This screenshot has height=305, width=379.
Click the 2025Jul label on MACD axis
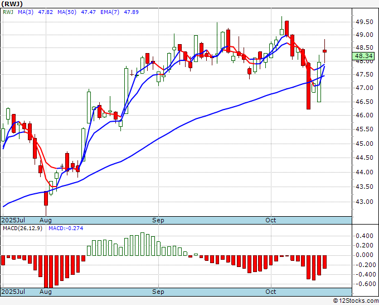point(13,292)
